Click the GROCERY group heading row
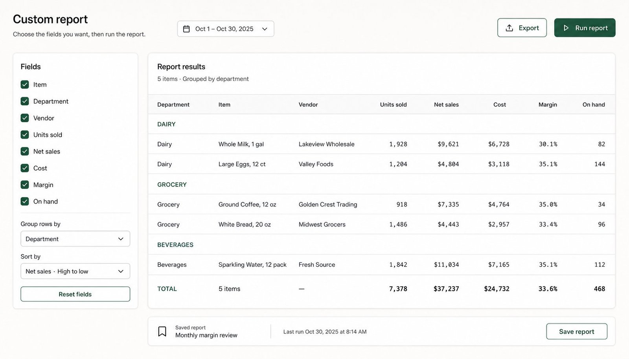 coord(381,185)
